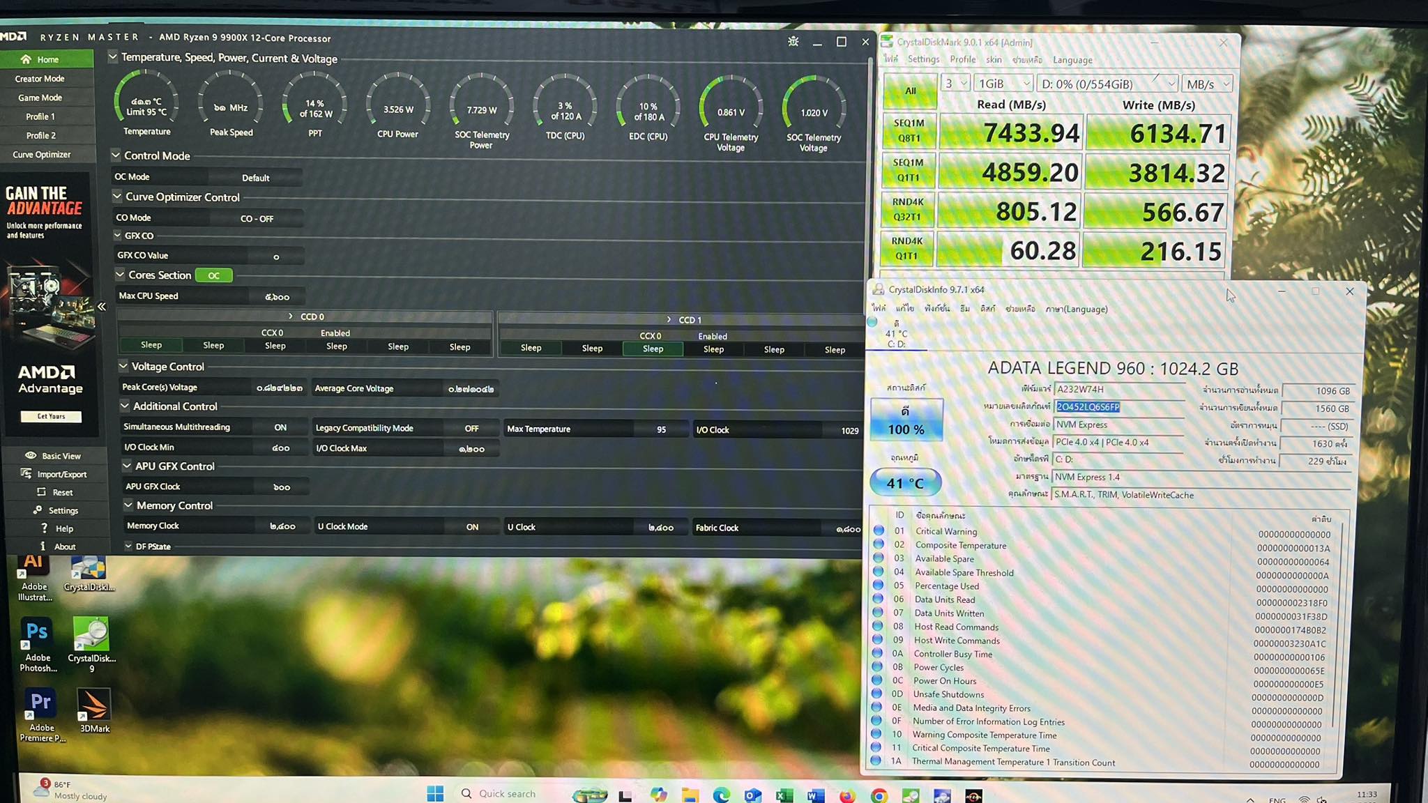Switch to Creator Mode tab
This screenshot has width=1428, height=803.
[40, 79]
